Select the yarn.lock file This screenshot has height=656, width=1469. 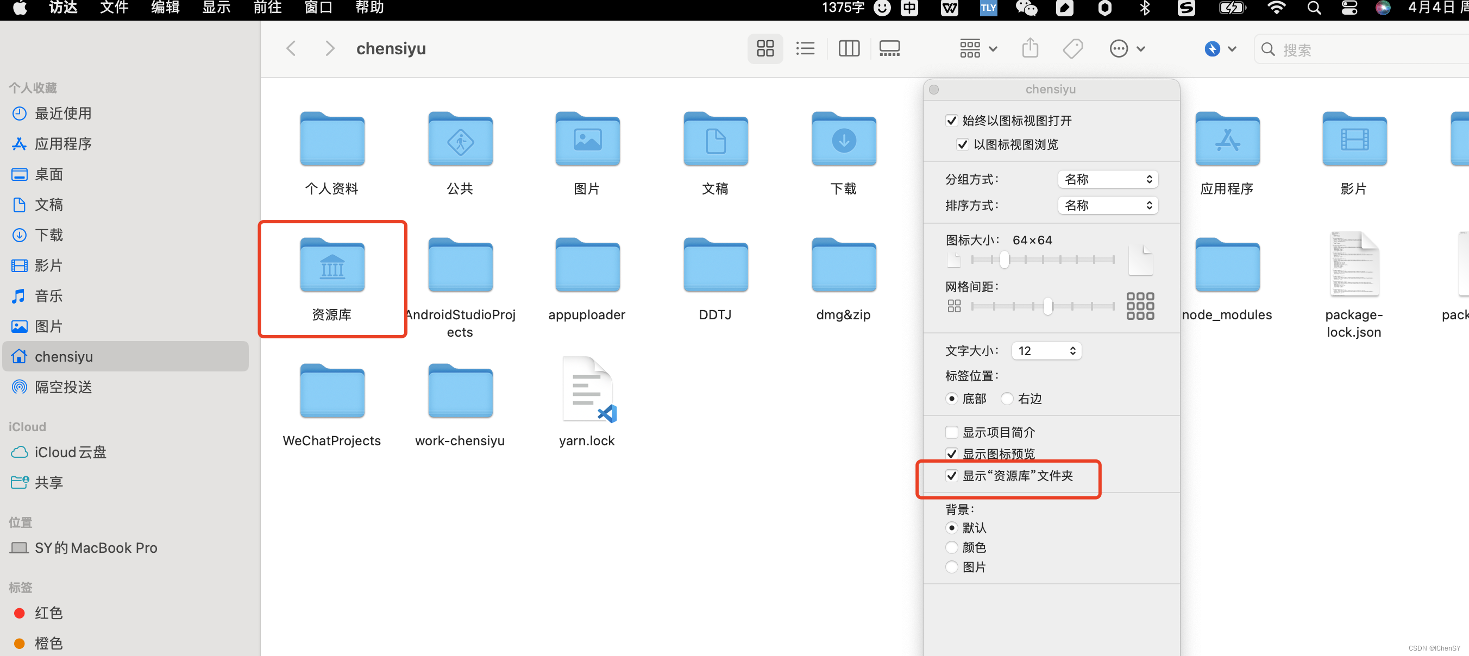click(x=587, y=391)
